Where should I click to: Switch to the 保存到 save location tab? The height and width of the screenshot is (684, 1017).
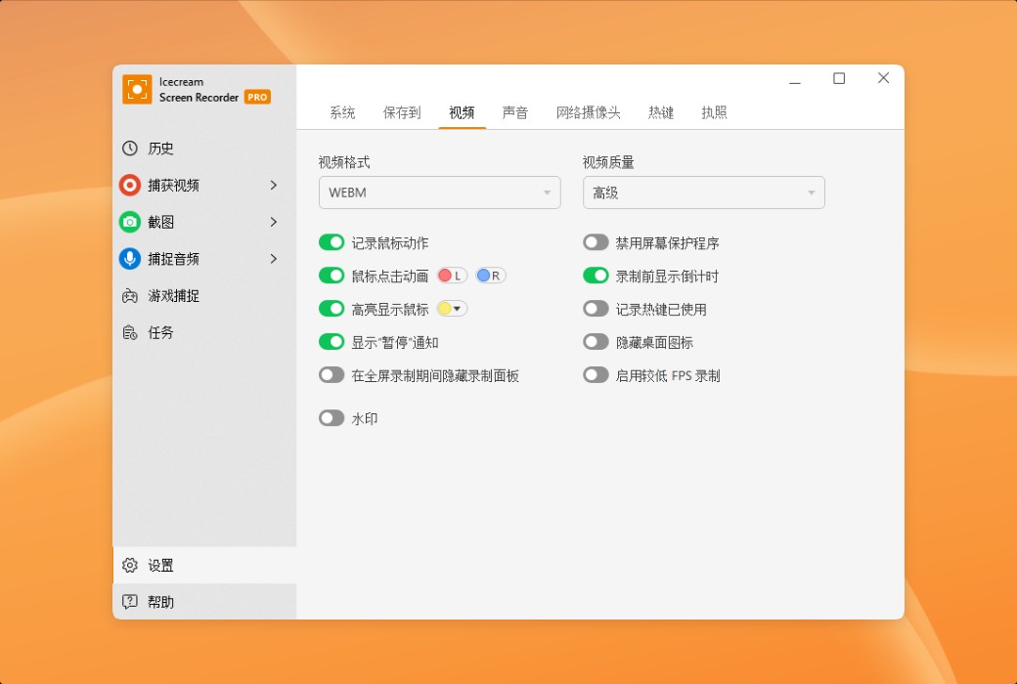[x=402, y=112]
